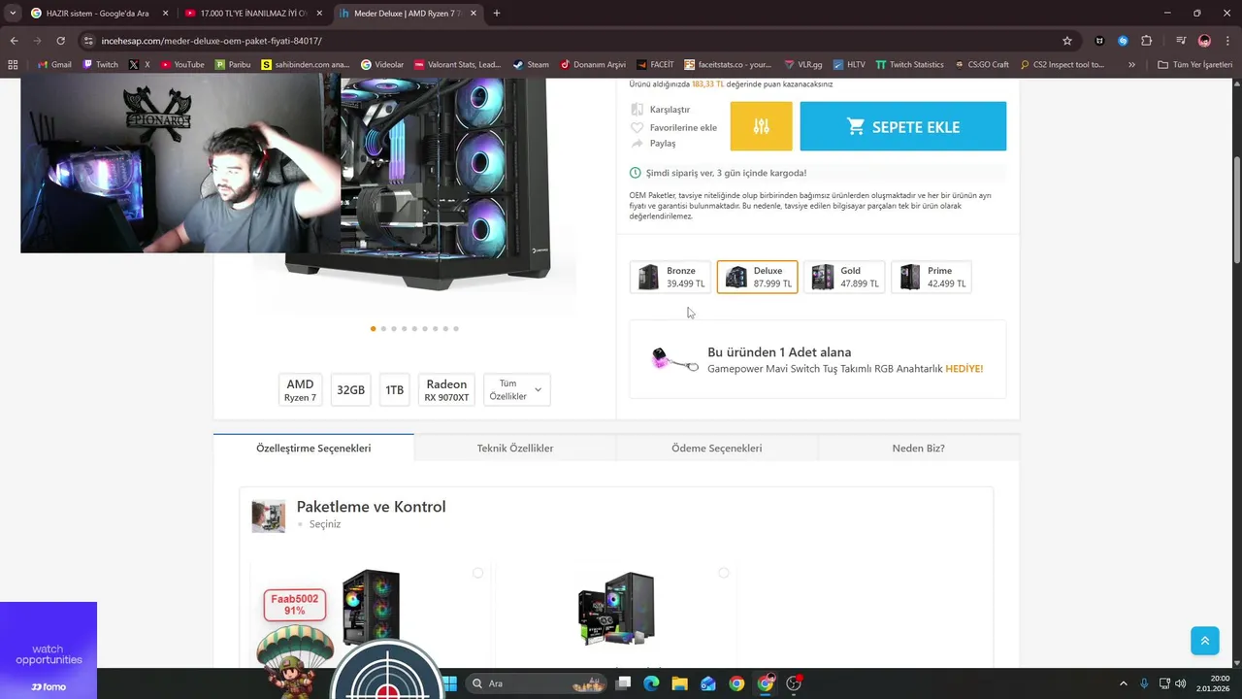Switch to the YouTube 17.000 TL'YE tab
Image resolution: width=1242 pixels, height=699 pixels.
coord(254,14)
